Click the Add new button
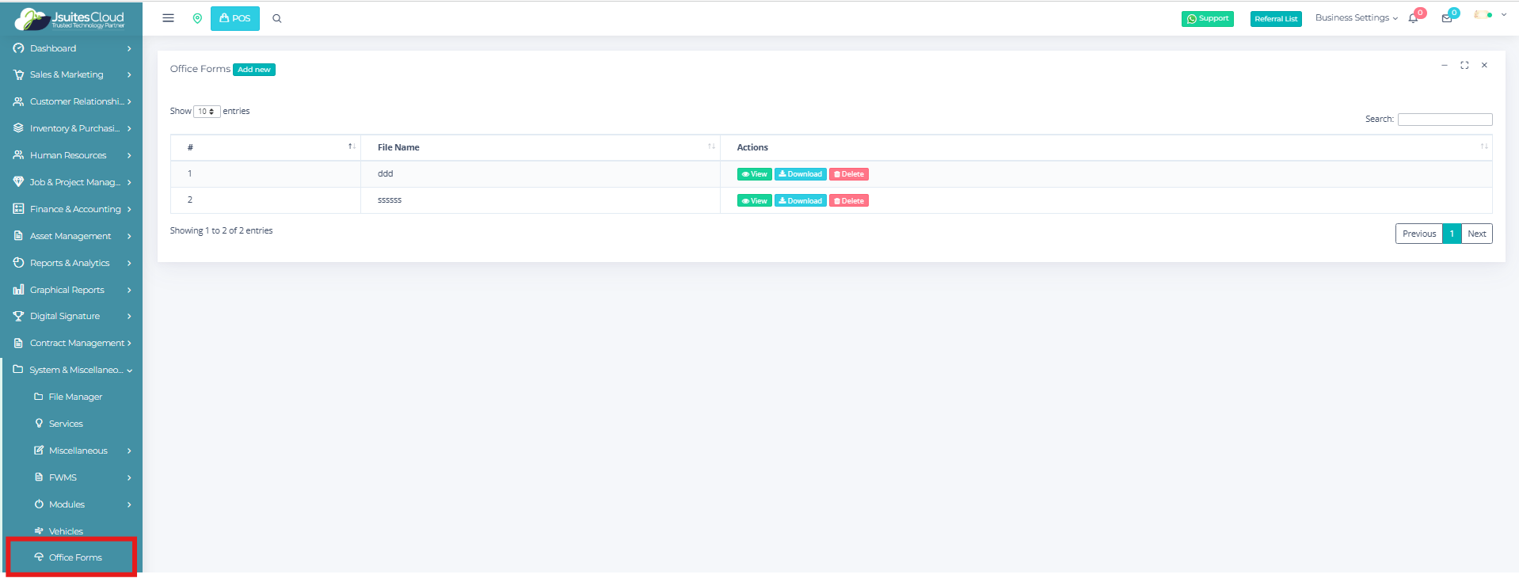This screenshot has height=578, width=1519. tap(254, 70)
